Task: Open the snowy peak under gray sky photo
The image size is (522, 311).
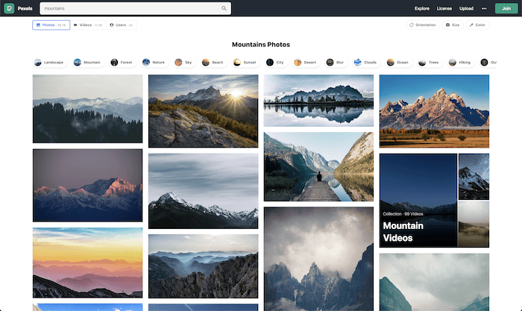Action: 203,191
